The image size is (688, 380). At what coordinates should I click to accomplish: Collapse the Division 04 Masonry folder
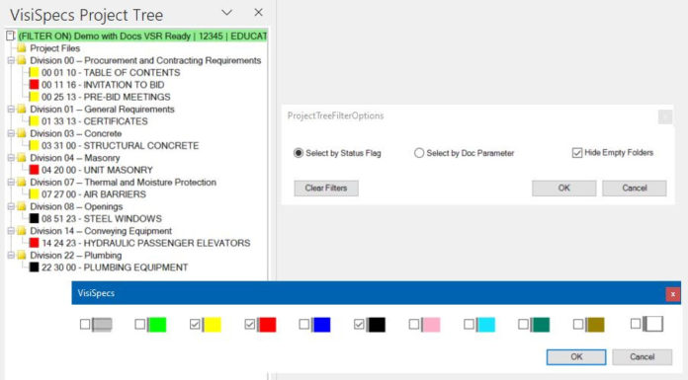[11, 158]
